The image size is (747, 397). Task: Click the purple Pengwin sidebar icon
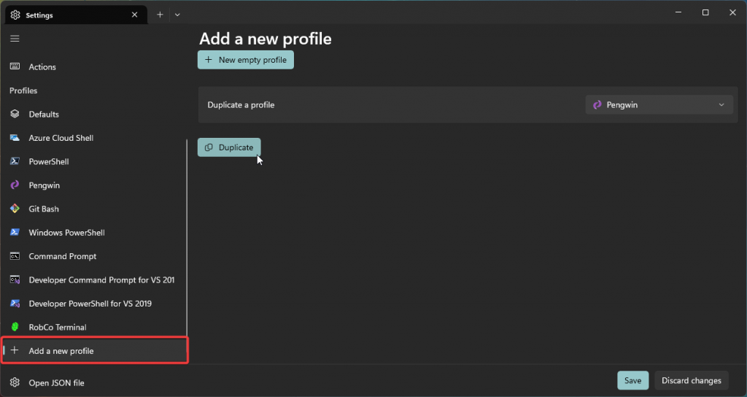[x=15, y=185]
